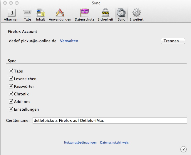Open the Allgemein preferences pane
The width and height of the screenshot is (191, 155).
(11, 15)
